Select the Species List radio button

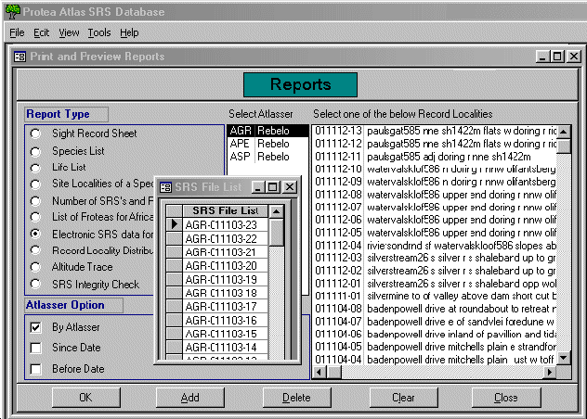pyautogui.click(x=35, y=151)
